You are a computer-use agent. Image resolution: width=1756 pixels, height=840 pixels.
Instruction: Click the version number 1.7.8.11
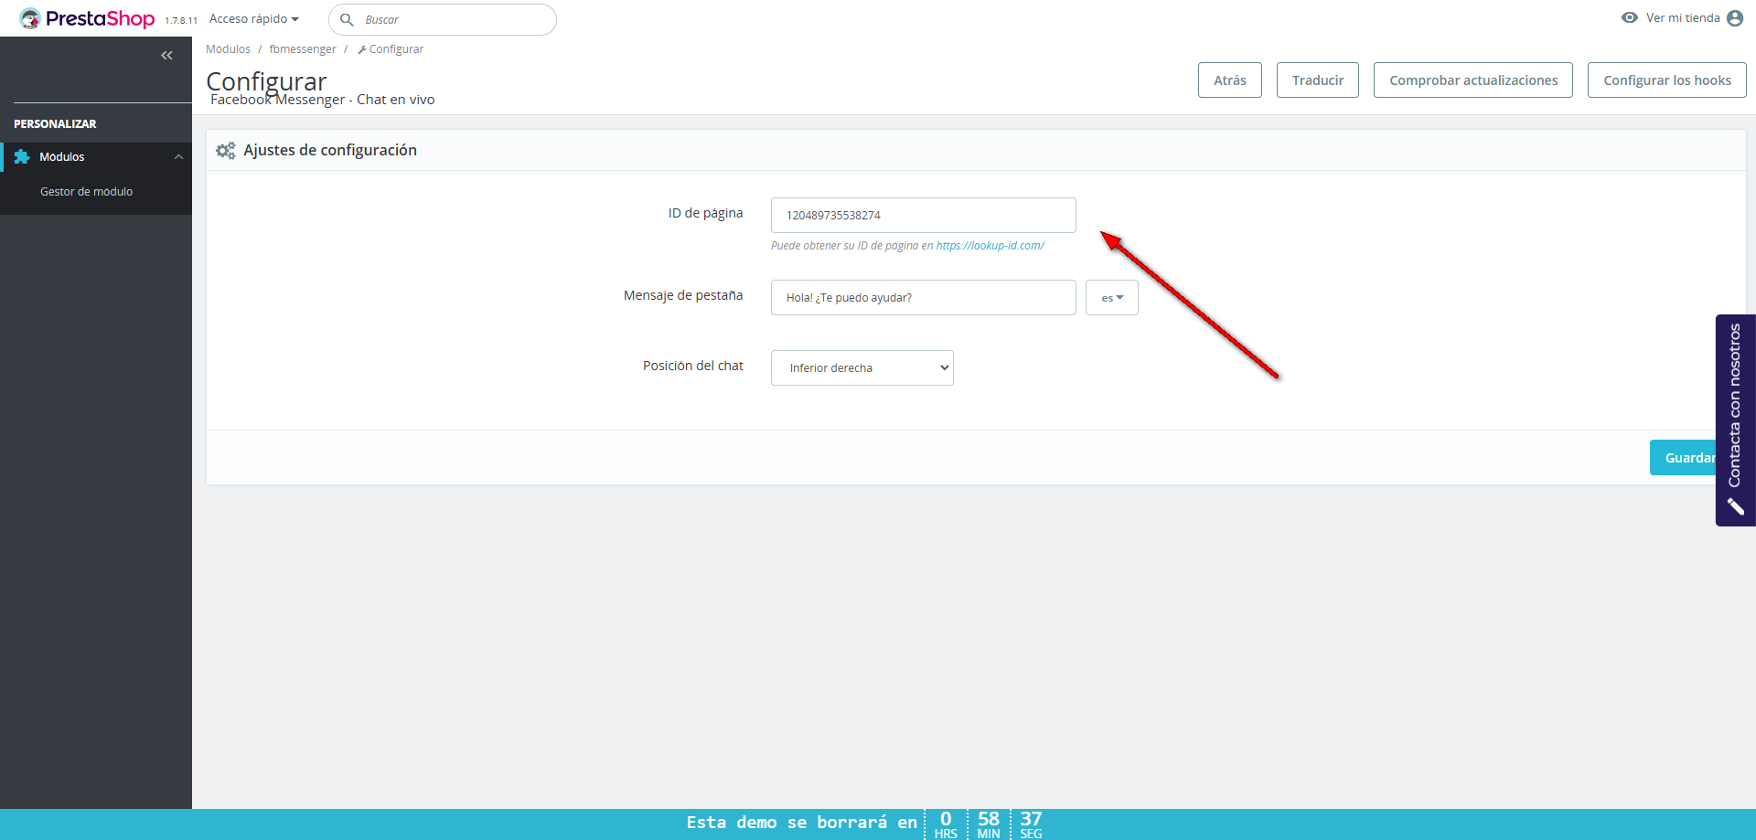click(181, 20)
